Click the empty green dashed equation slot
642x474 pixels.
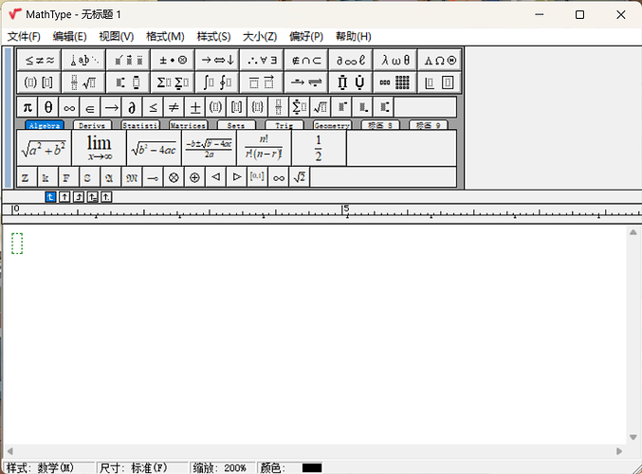pos(17,244)
